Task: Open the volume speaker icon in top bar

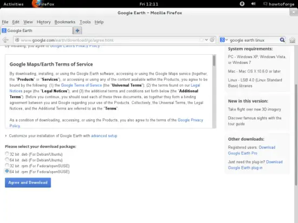Action: tap(254, 4)
